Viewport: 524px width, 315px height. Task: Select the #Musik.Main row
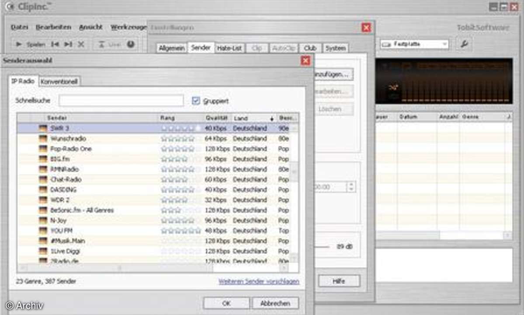pos(154,241)
